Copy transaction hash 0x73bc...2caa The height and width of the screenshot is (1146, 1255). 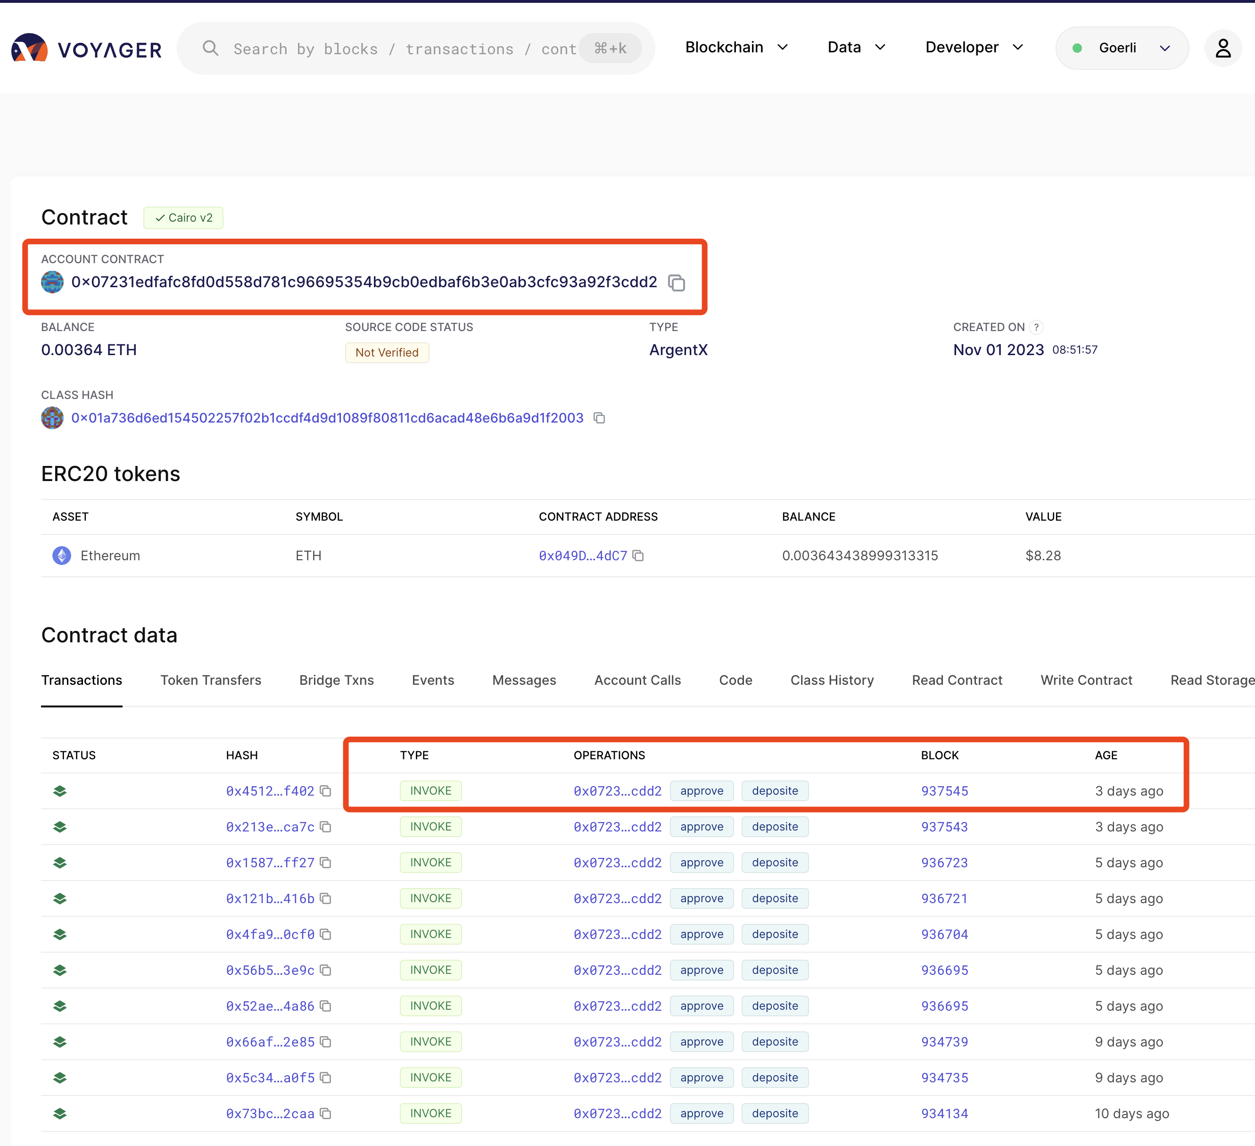pyautogui.click(x=326, y=1113)
